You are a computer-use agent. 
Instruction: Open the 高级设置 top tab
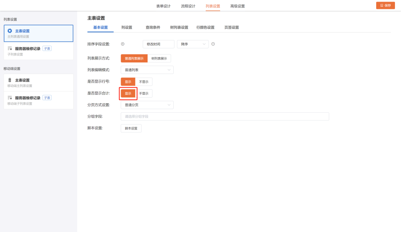(x=237, y=6)
